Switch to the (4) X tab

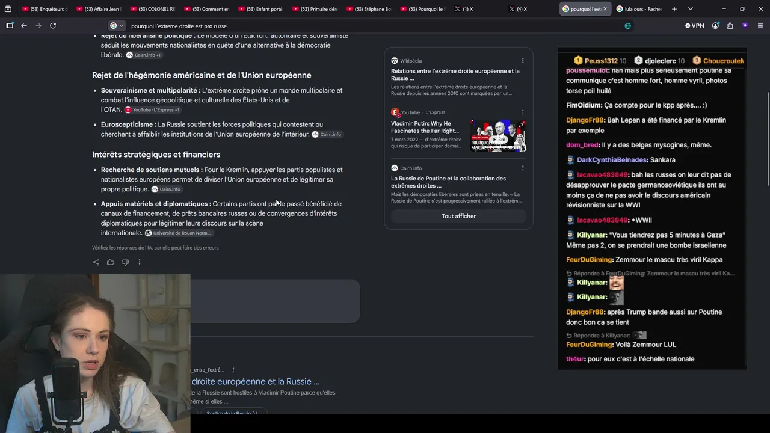click(532, 9)
